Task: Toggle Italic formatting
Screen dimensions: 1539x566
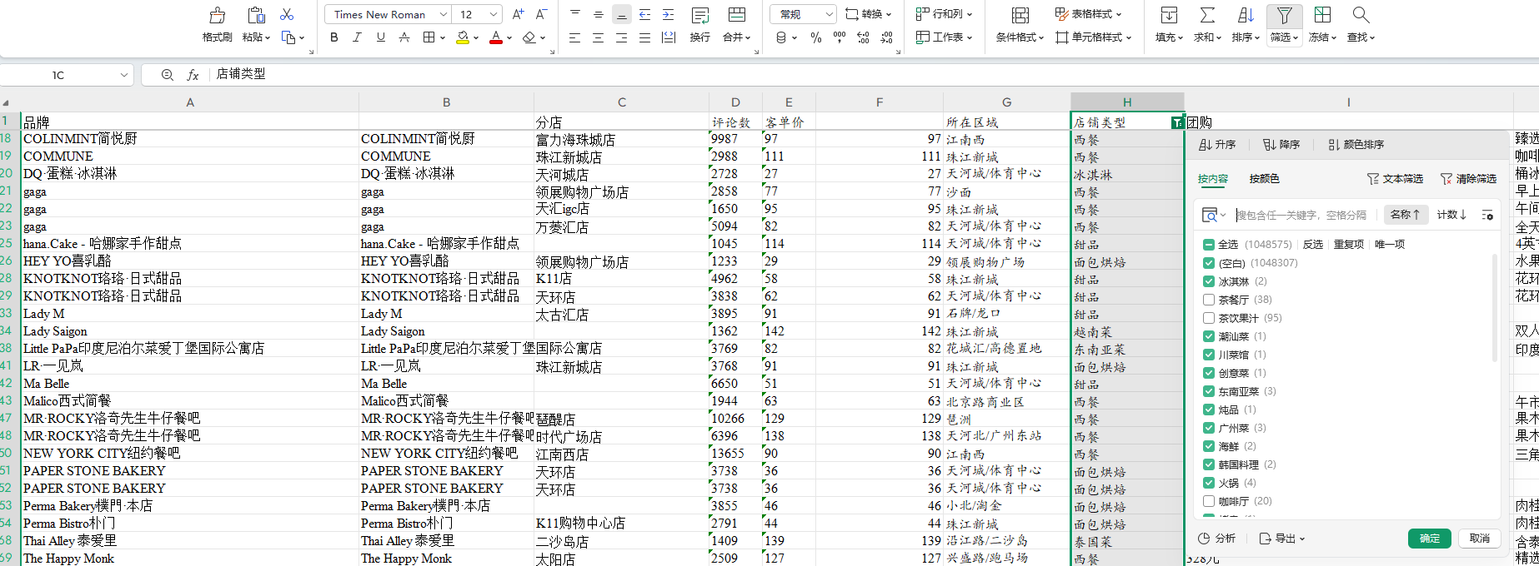Action: 358,37
